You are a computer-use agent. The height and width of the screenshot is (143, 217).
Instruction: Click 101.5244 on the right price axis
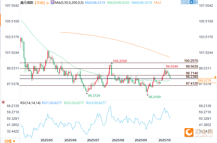[x=206, y=53]
